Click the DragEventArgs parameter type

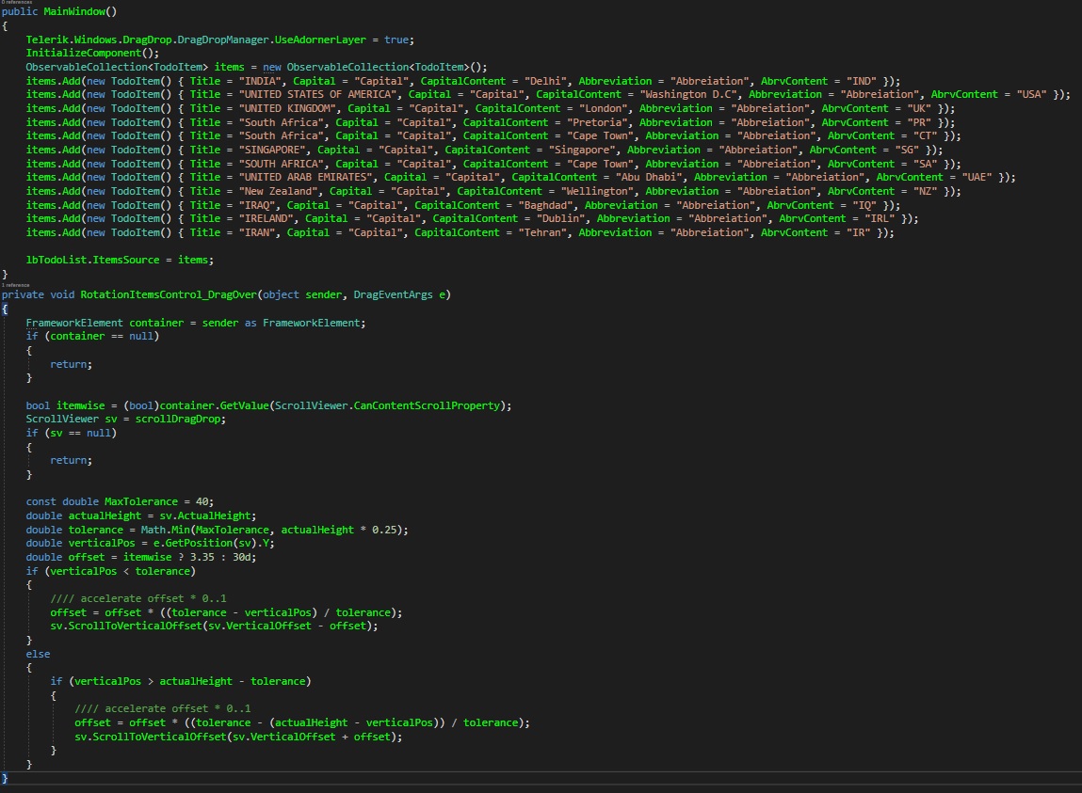[395, 294]
